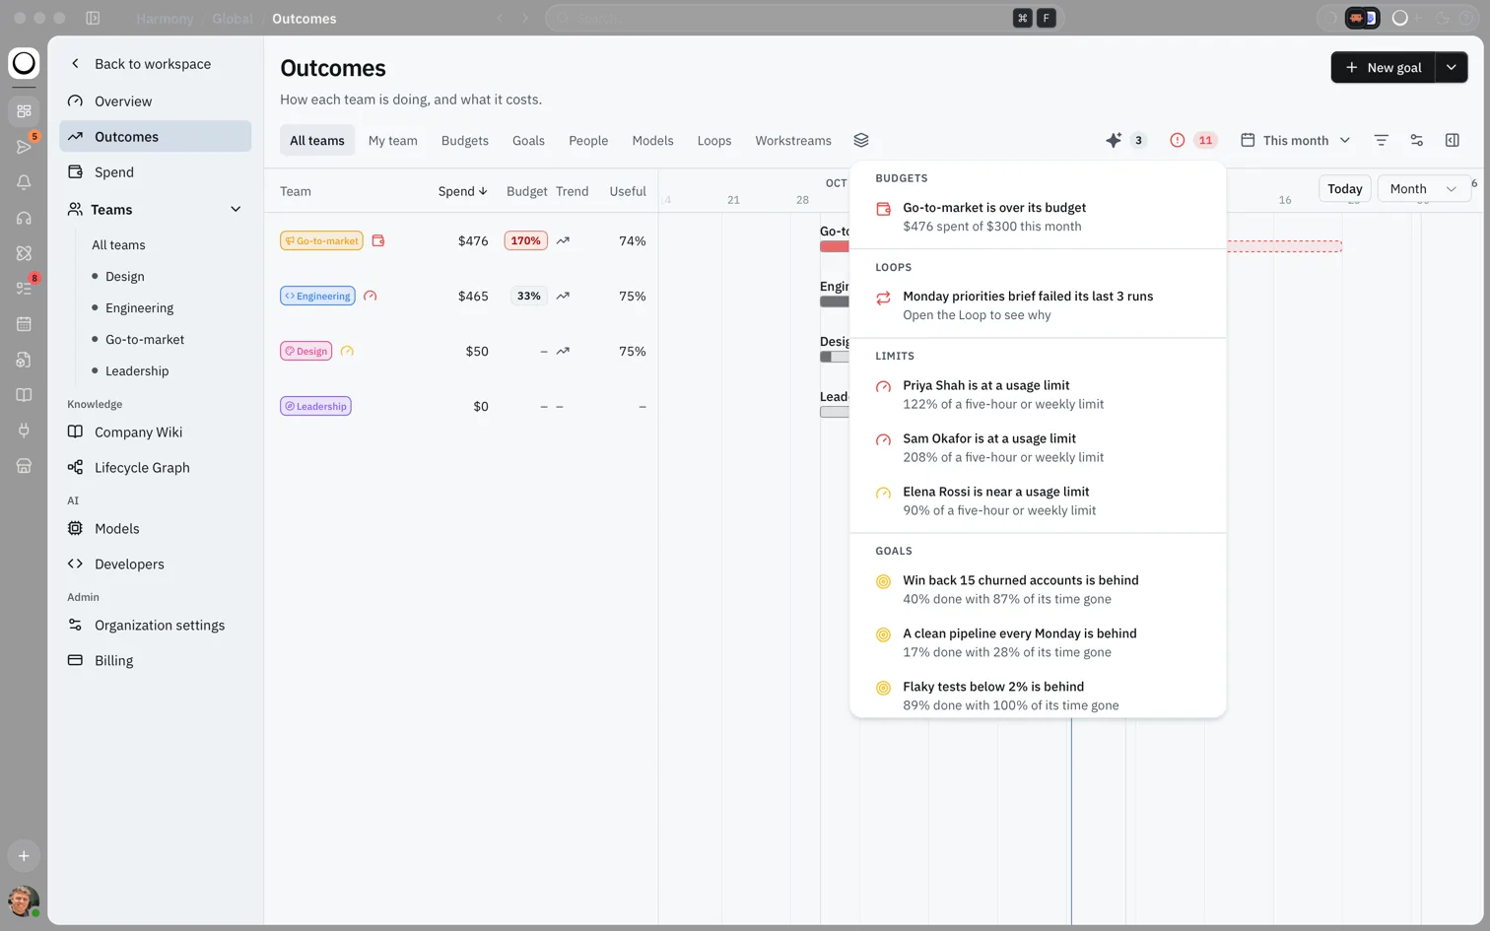Open alert Monday priorities brief failed runs
1490x931 pixels.
[x=1038, y=305]
